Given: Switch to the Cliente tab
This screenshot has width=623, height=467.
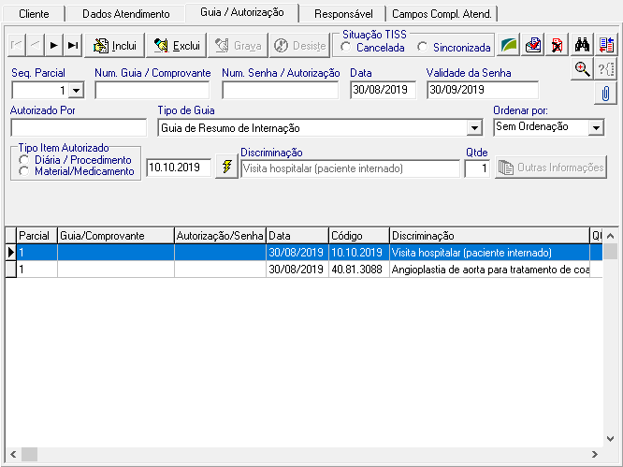Looking at the screenshot, I should click(34, 14).
